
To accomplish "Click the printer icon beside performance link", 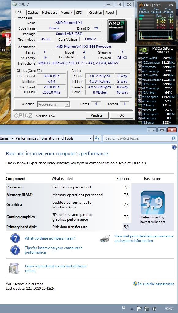I will point(105,239).
